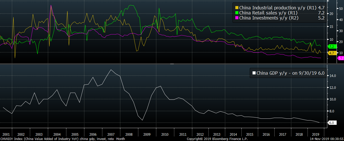Select 'China Retail sales y/y (R1)' legend label
Image resolution: width=344 pixels, height=141 pixels.
coord(268,13)
